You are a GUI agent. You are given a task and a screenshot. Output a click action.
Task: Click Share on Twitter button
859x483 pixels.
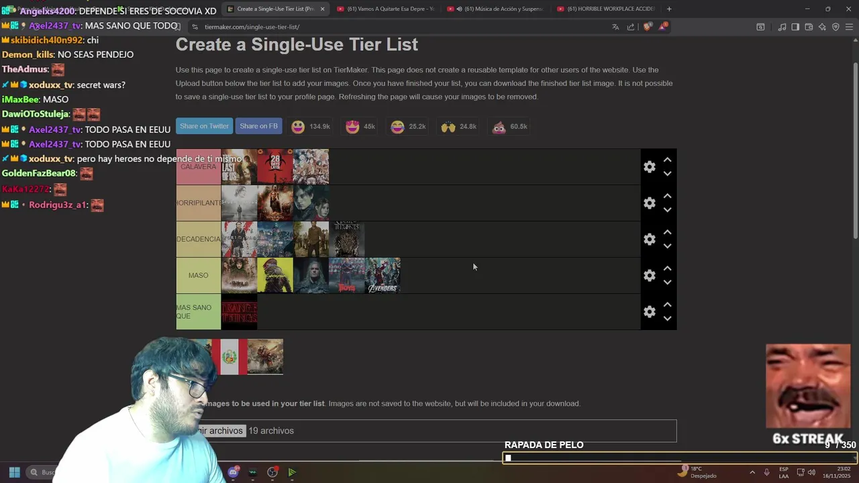[x=204, y=126]
